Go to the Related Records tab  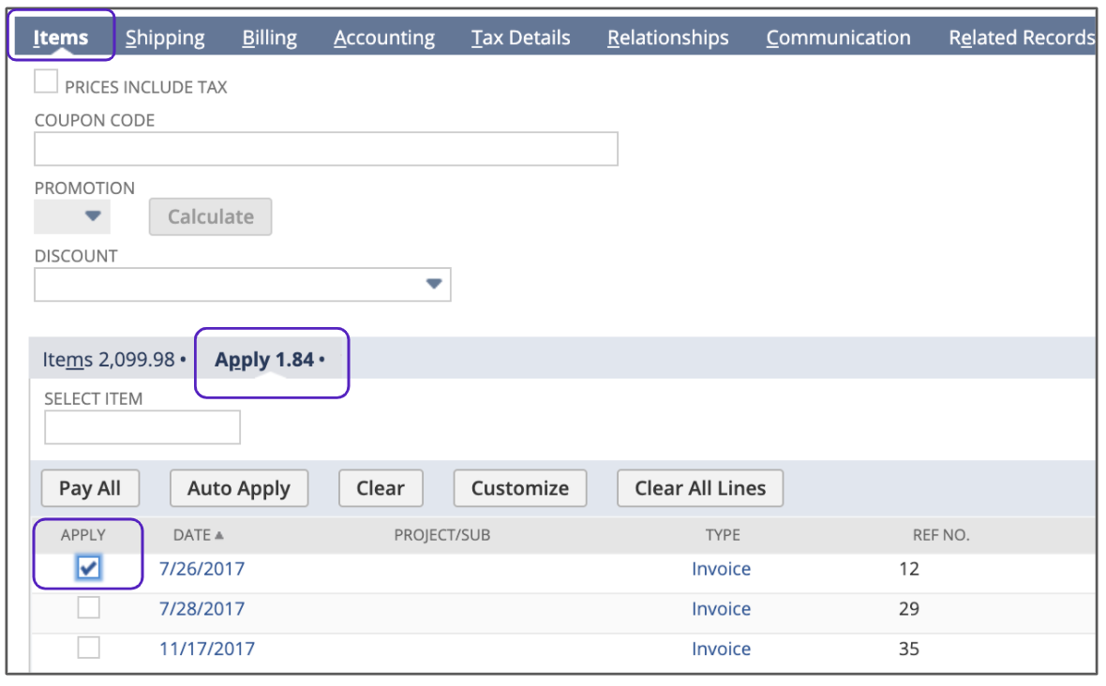click(1021, 38)
